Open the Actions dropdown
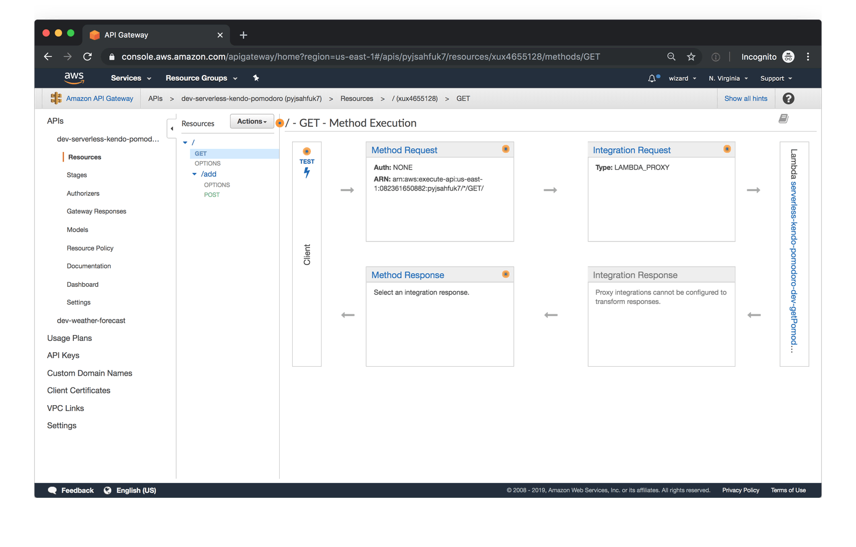Image resolution: width=856 pixels, height=547 pixels. pyautogui.click(x=251, y=121)
